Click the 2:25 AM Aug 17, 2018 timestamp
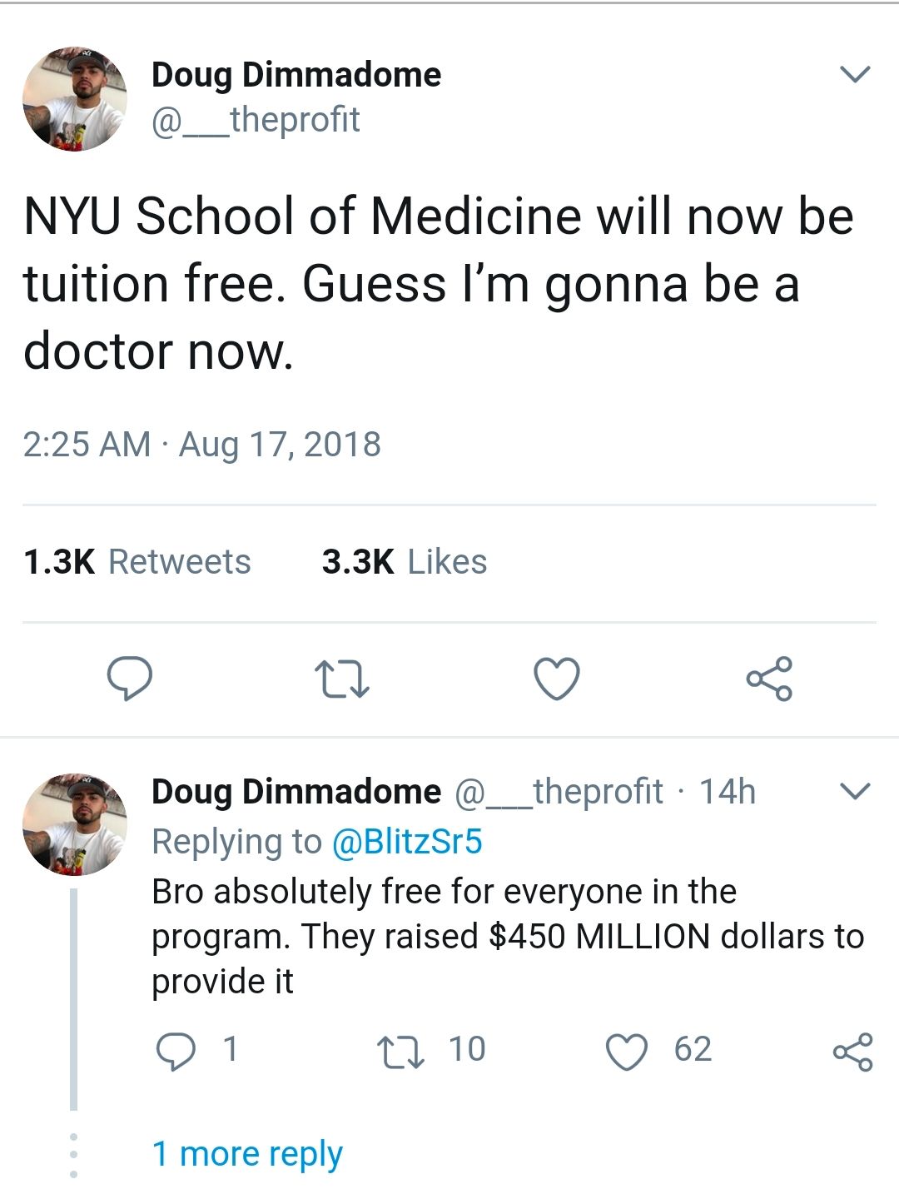The width and height of the screenshot is (899, 1194). pyautogui.click(x=201, y=444)
